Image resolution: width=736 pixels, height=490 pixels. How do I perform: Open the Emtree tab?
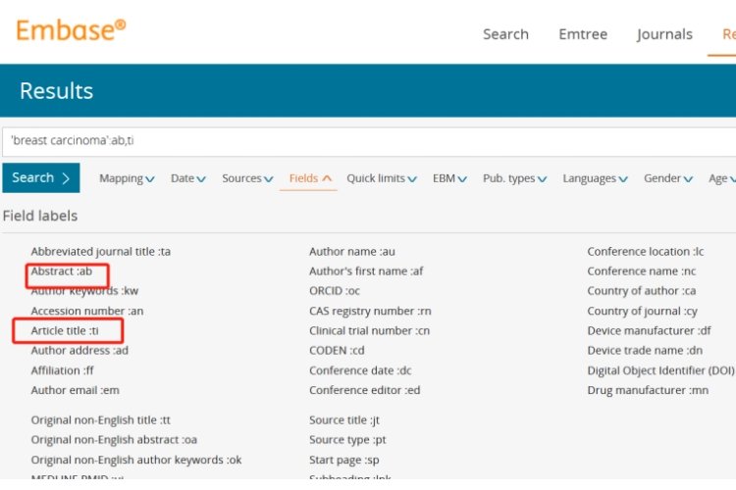tap(583, 34)
